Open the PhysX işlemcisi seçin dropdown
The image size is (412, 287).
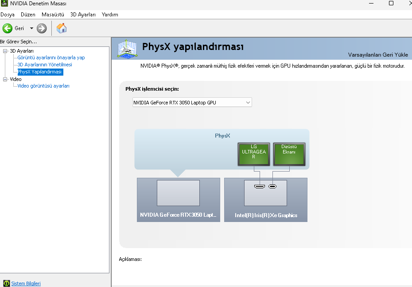coord(192,102)
